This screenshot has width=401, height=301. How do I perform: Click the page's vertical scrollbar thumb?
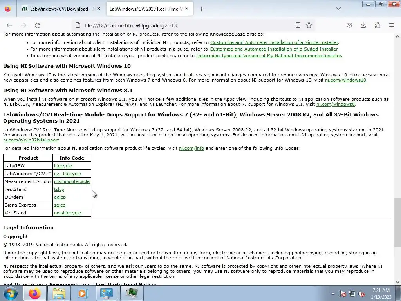click(397, 222)
